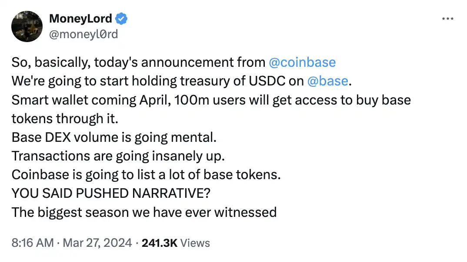The width and height of the screenshot is (467, 262).
Task: Click the line starting "So, basically, today's announcement"
Action: tap(138, 62)
